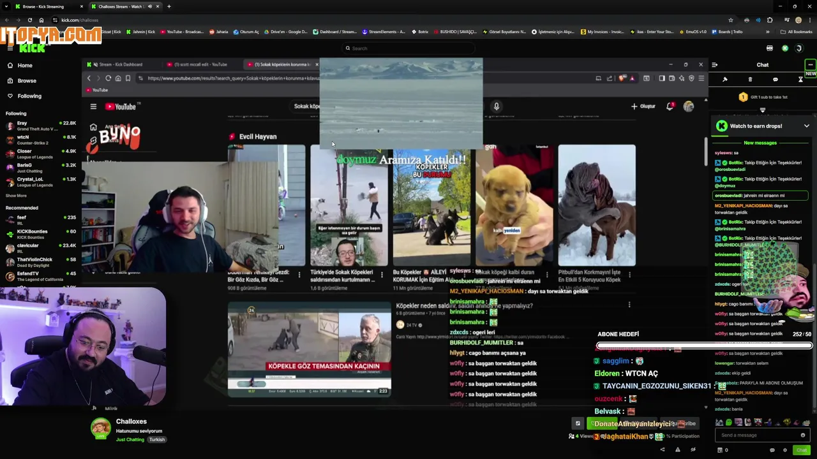This screenshot has height=459, width=817.
Task: Click Oluştur button in streamed YouTube
Action: pyautogui.click(x=643, y=106)
